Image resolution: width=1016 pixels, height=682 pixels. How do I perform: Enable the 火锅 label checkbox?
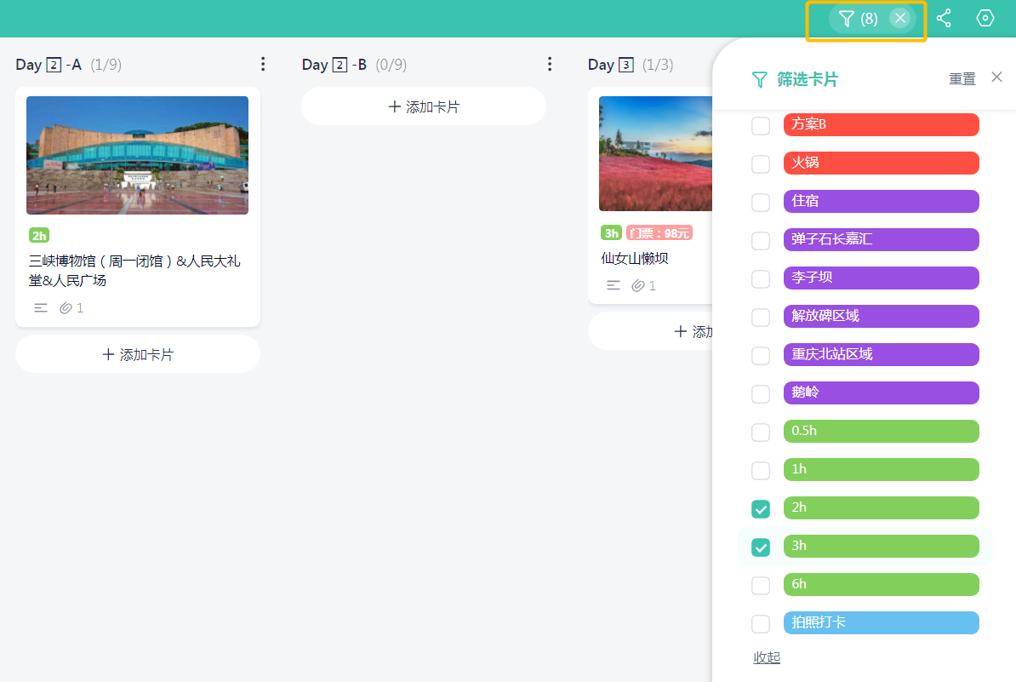(x=761, y=164)
